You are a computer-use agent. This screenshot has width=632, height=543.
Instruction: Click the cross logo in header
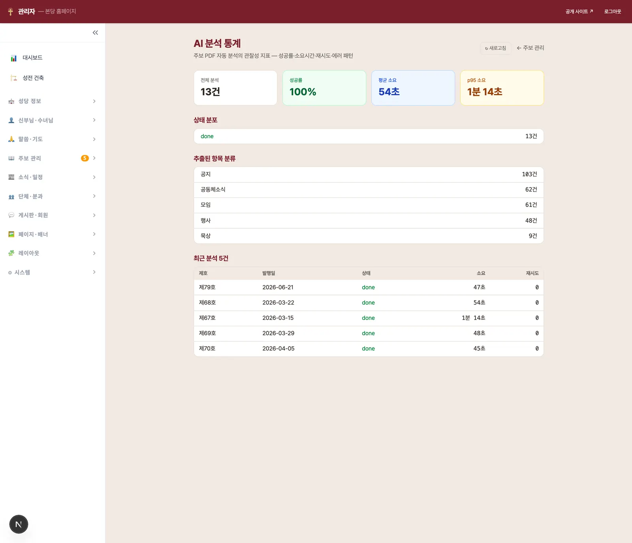[11, 11]
